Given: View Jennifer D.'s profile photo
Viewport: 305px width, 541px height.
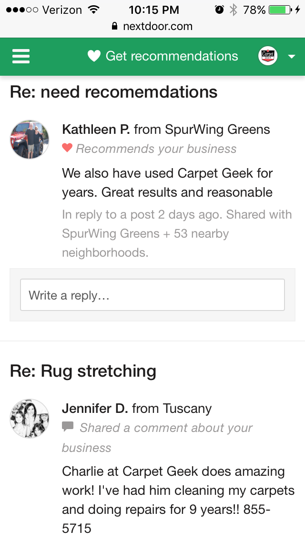Looking at the screenshot, I should click(30, 419).
